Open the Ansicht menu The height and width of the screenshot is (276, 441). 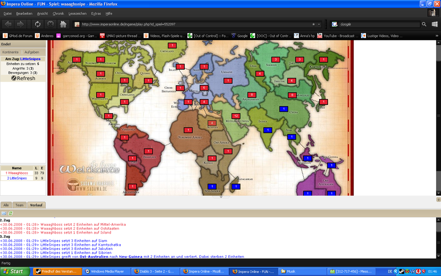42,13
